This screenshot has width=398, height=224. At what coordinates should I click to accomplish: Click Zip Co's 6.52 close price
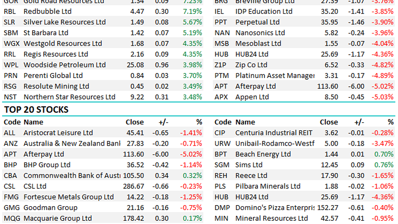pos(331,65)
